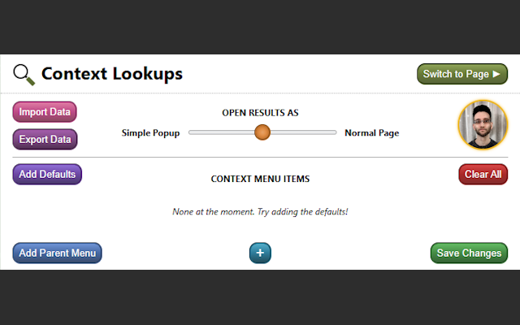This screenshot has height=325, width=520.
Task: Click the Export Data button
Action: 45,139
